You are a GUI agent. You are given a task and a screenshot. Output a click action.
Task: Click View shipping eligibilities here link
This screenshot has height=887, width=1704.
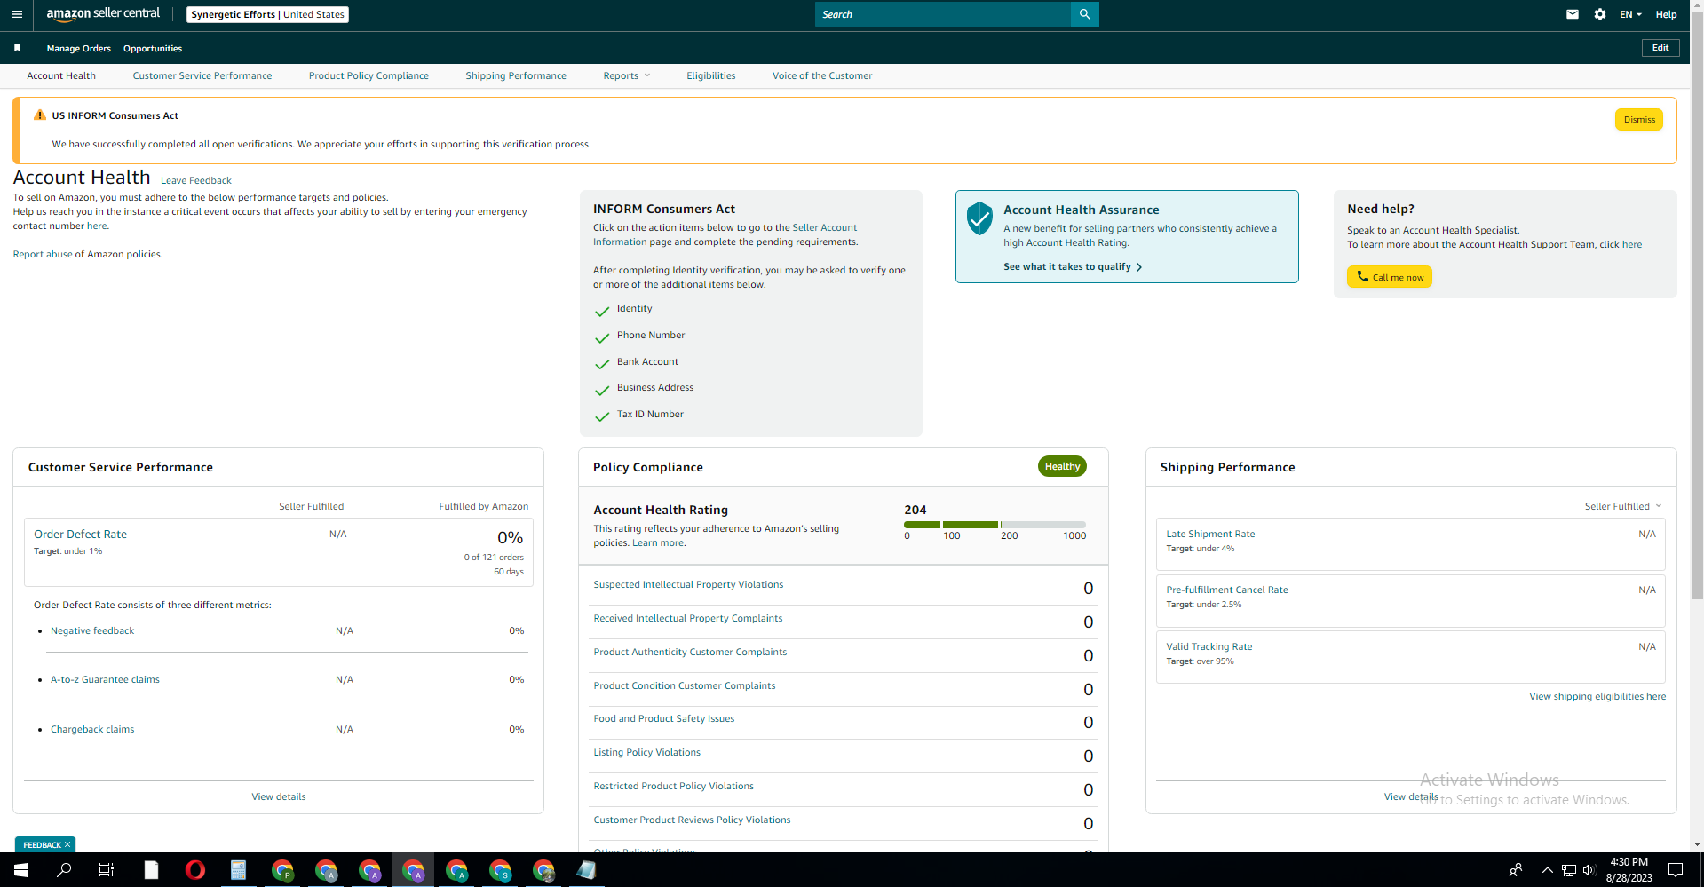click(1597, 696)
